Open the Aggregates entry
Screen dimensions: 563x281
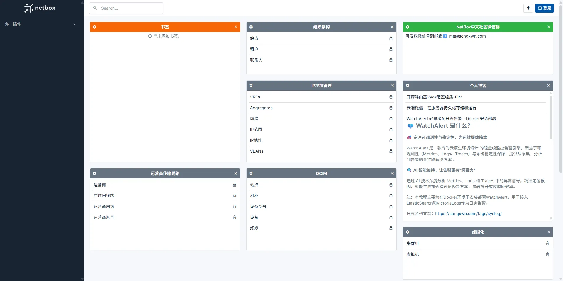(x=321, y=108)
